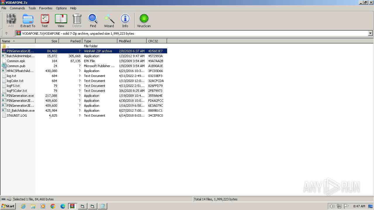Viewport: 374px width, 210px height.
Task: Open the View toolbar tool
Action: point(61,21)
